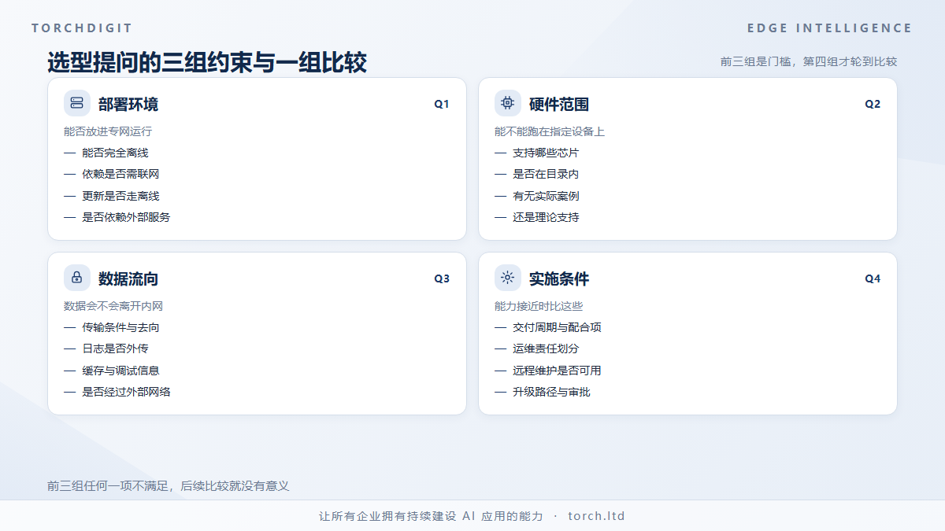This screenshot has width=945, height=531.
Task: Click the TORCHDIGIT brand text
Action: [83, 28]
